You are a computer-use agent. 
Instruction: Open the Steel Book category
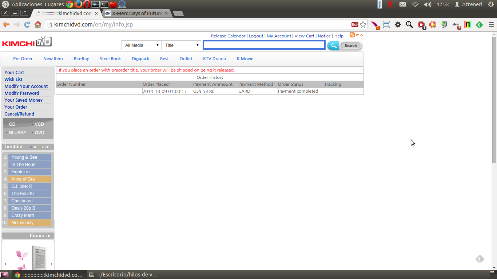pyautogui.click(x=110, y=59)
